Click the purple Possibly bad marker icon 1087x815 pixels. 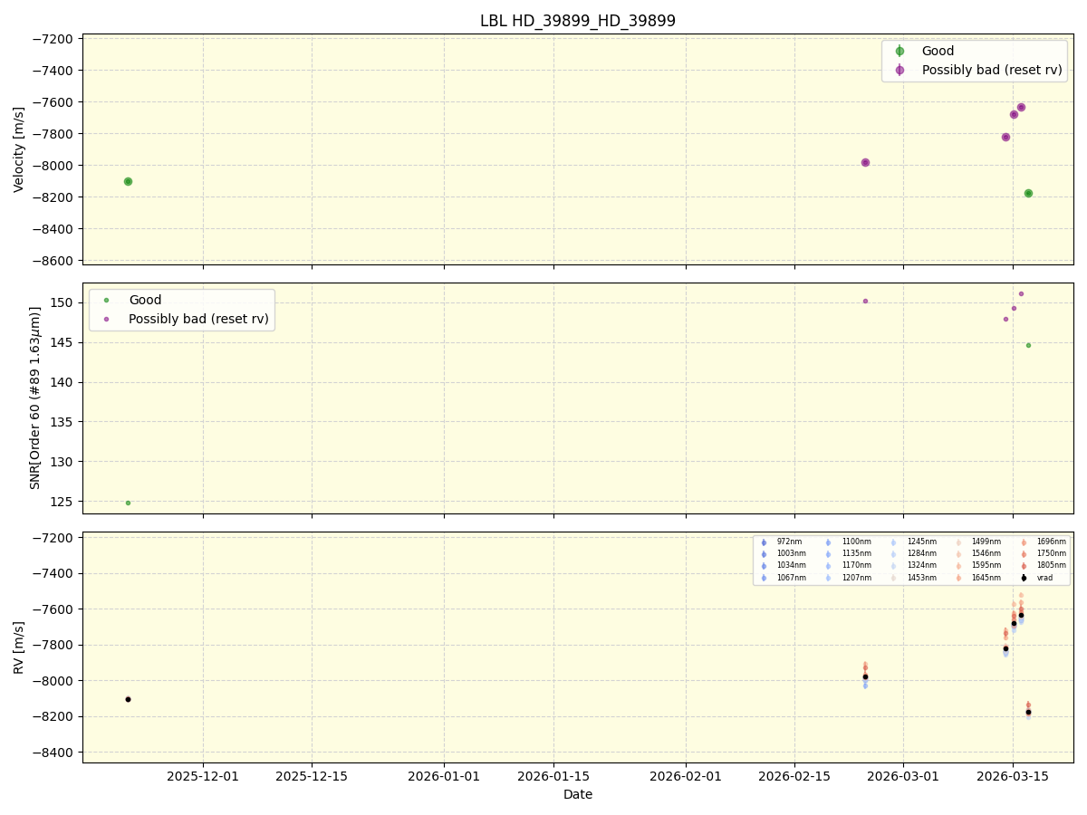tap(900, 70)
